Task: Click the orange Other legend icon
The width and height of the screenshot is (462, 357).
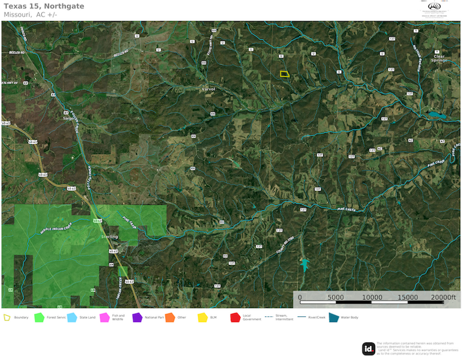Action: pyautogui.click(x=169, y=317)
